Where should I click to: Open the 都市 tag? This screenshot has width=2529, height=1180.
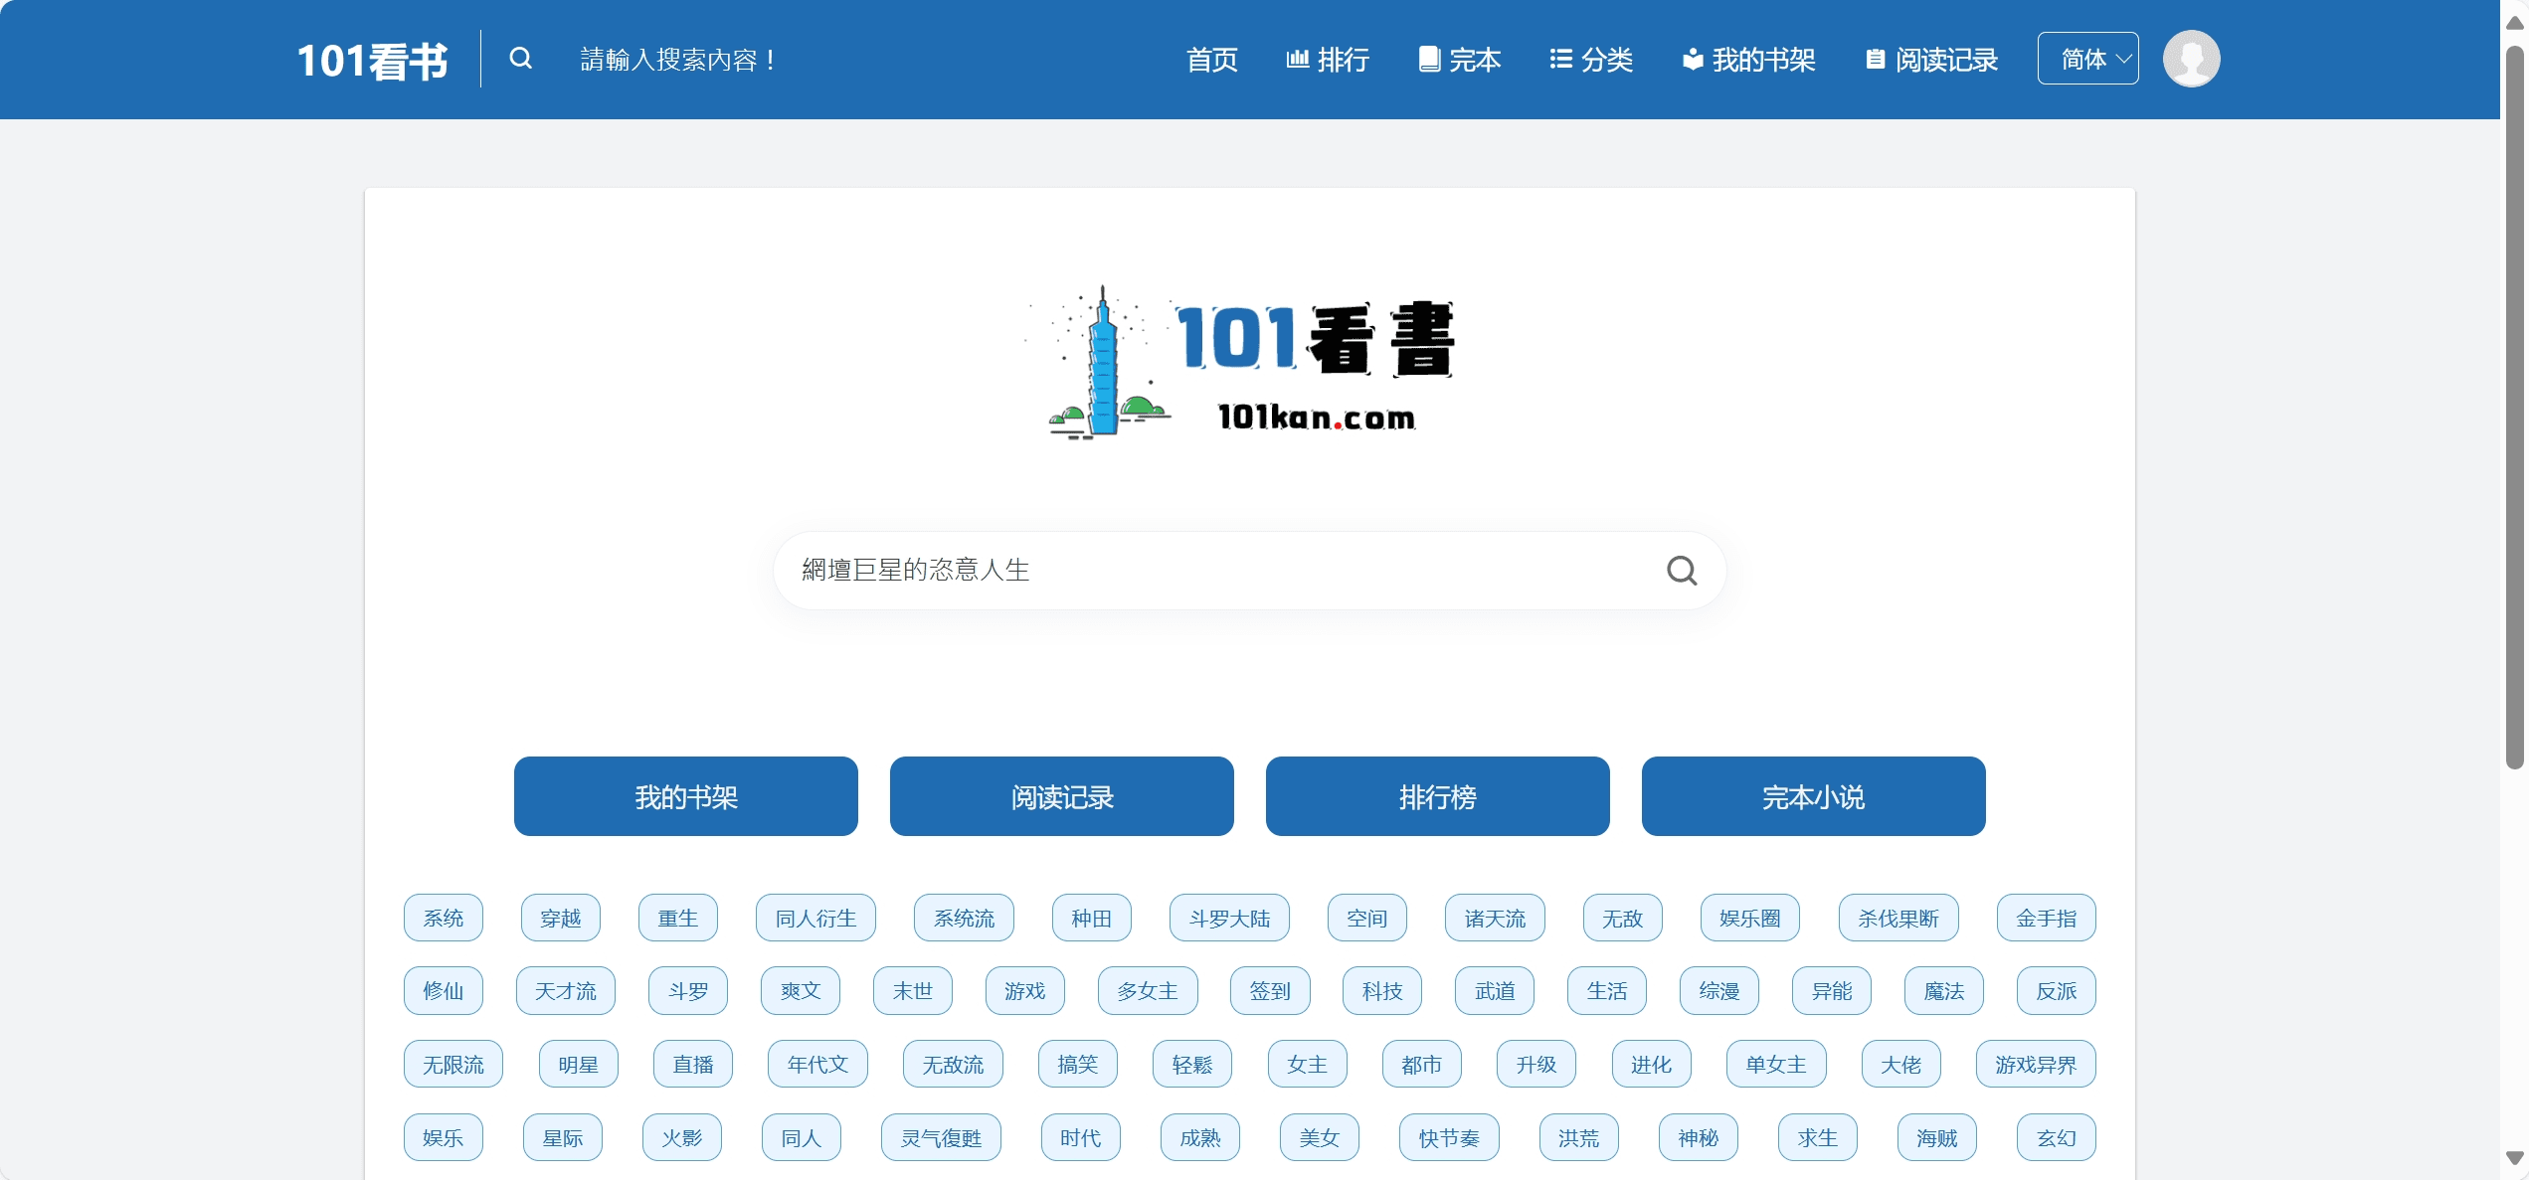point(1422,1064)
